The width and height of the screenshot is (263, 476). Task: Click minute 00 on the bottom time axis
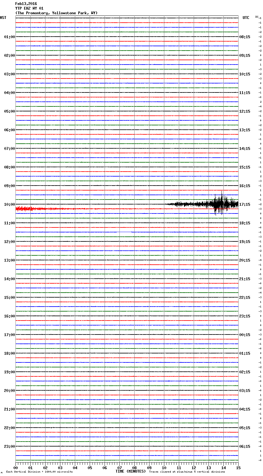(x=15, y=468)
